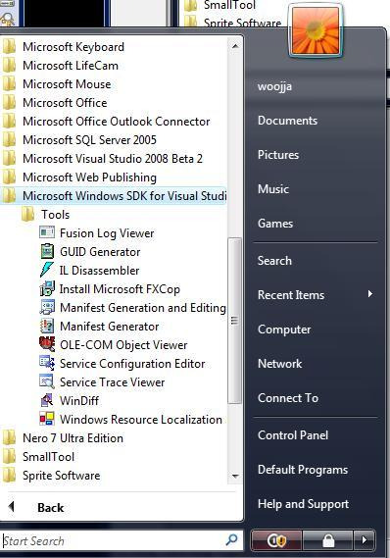Click the Service Trace Viewer icon
390x558 pixels.
point(47,381)
